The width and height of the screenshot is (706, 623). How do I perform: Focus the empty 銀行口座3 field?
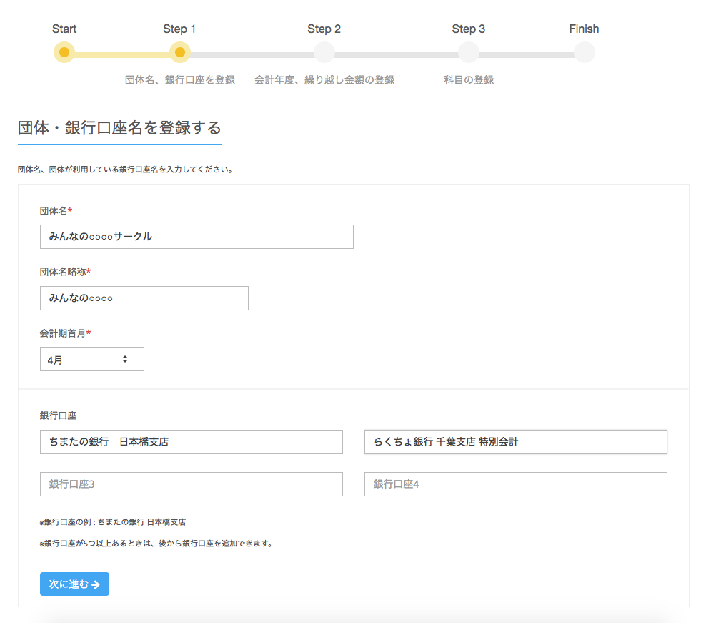pos(191,484)
